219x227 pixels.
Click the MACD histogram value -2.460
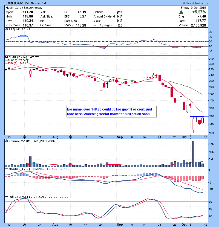(x=64, y=169)
